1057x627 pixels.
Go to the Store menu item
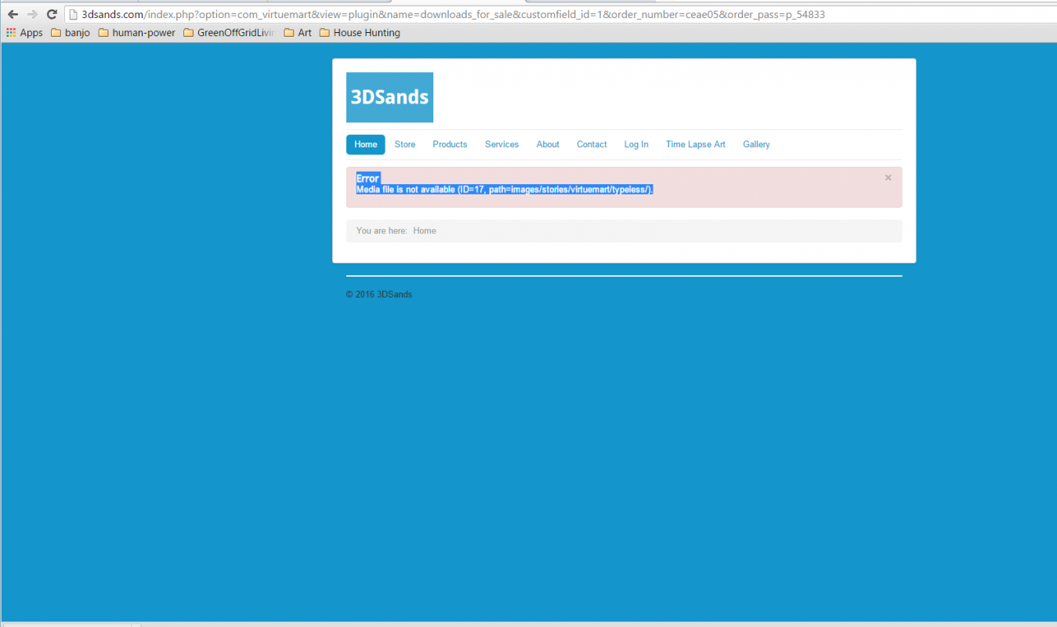(x=405, y=144)
